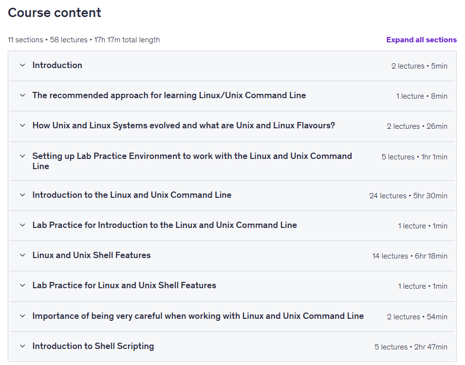This screenshot has width=465, height=365.
Task: Expand the Linux and Unix Shell Features title
Action: [92, 255]
